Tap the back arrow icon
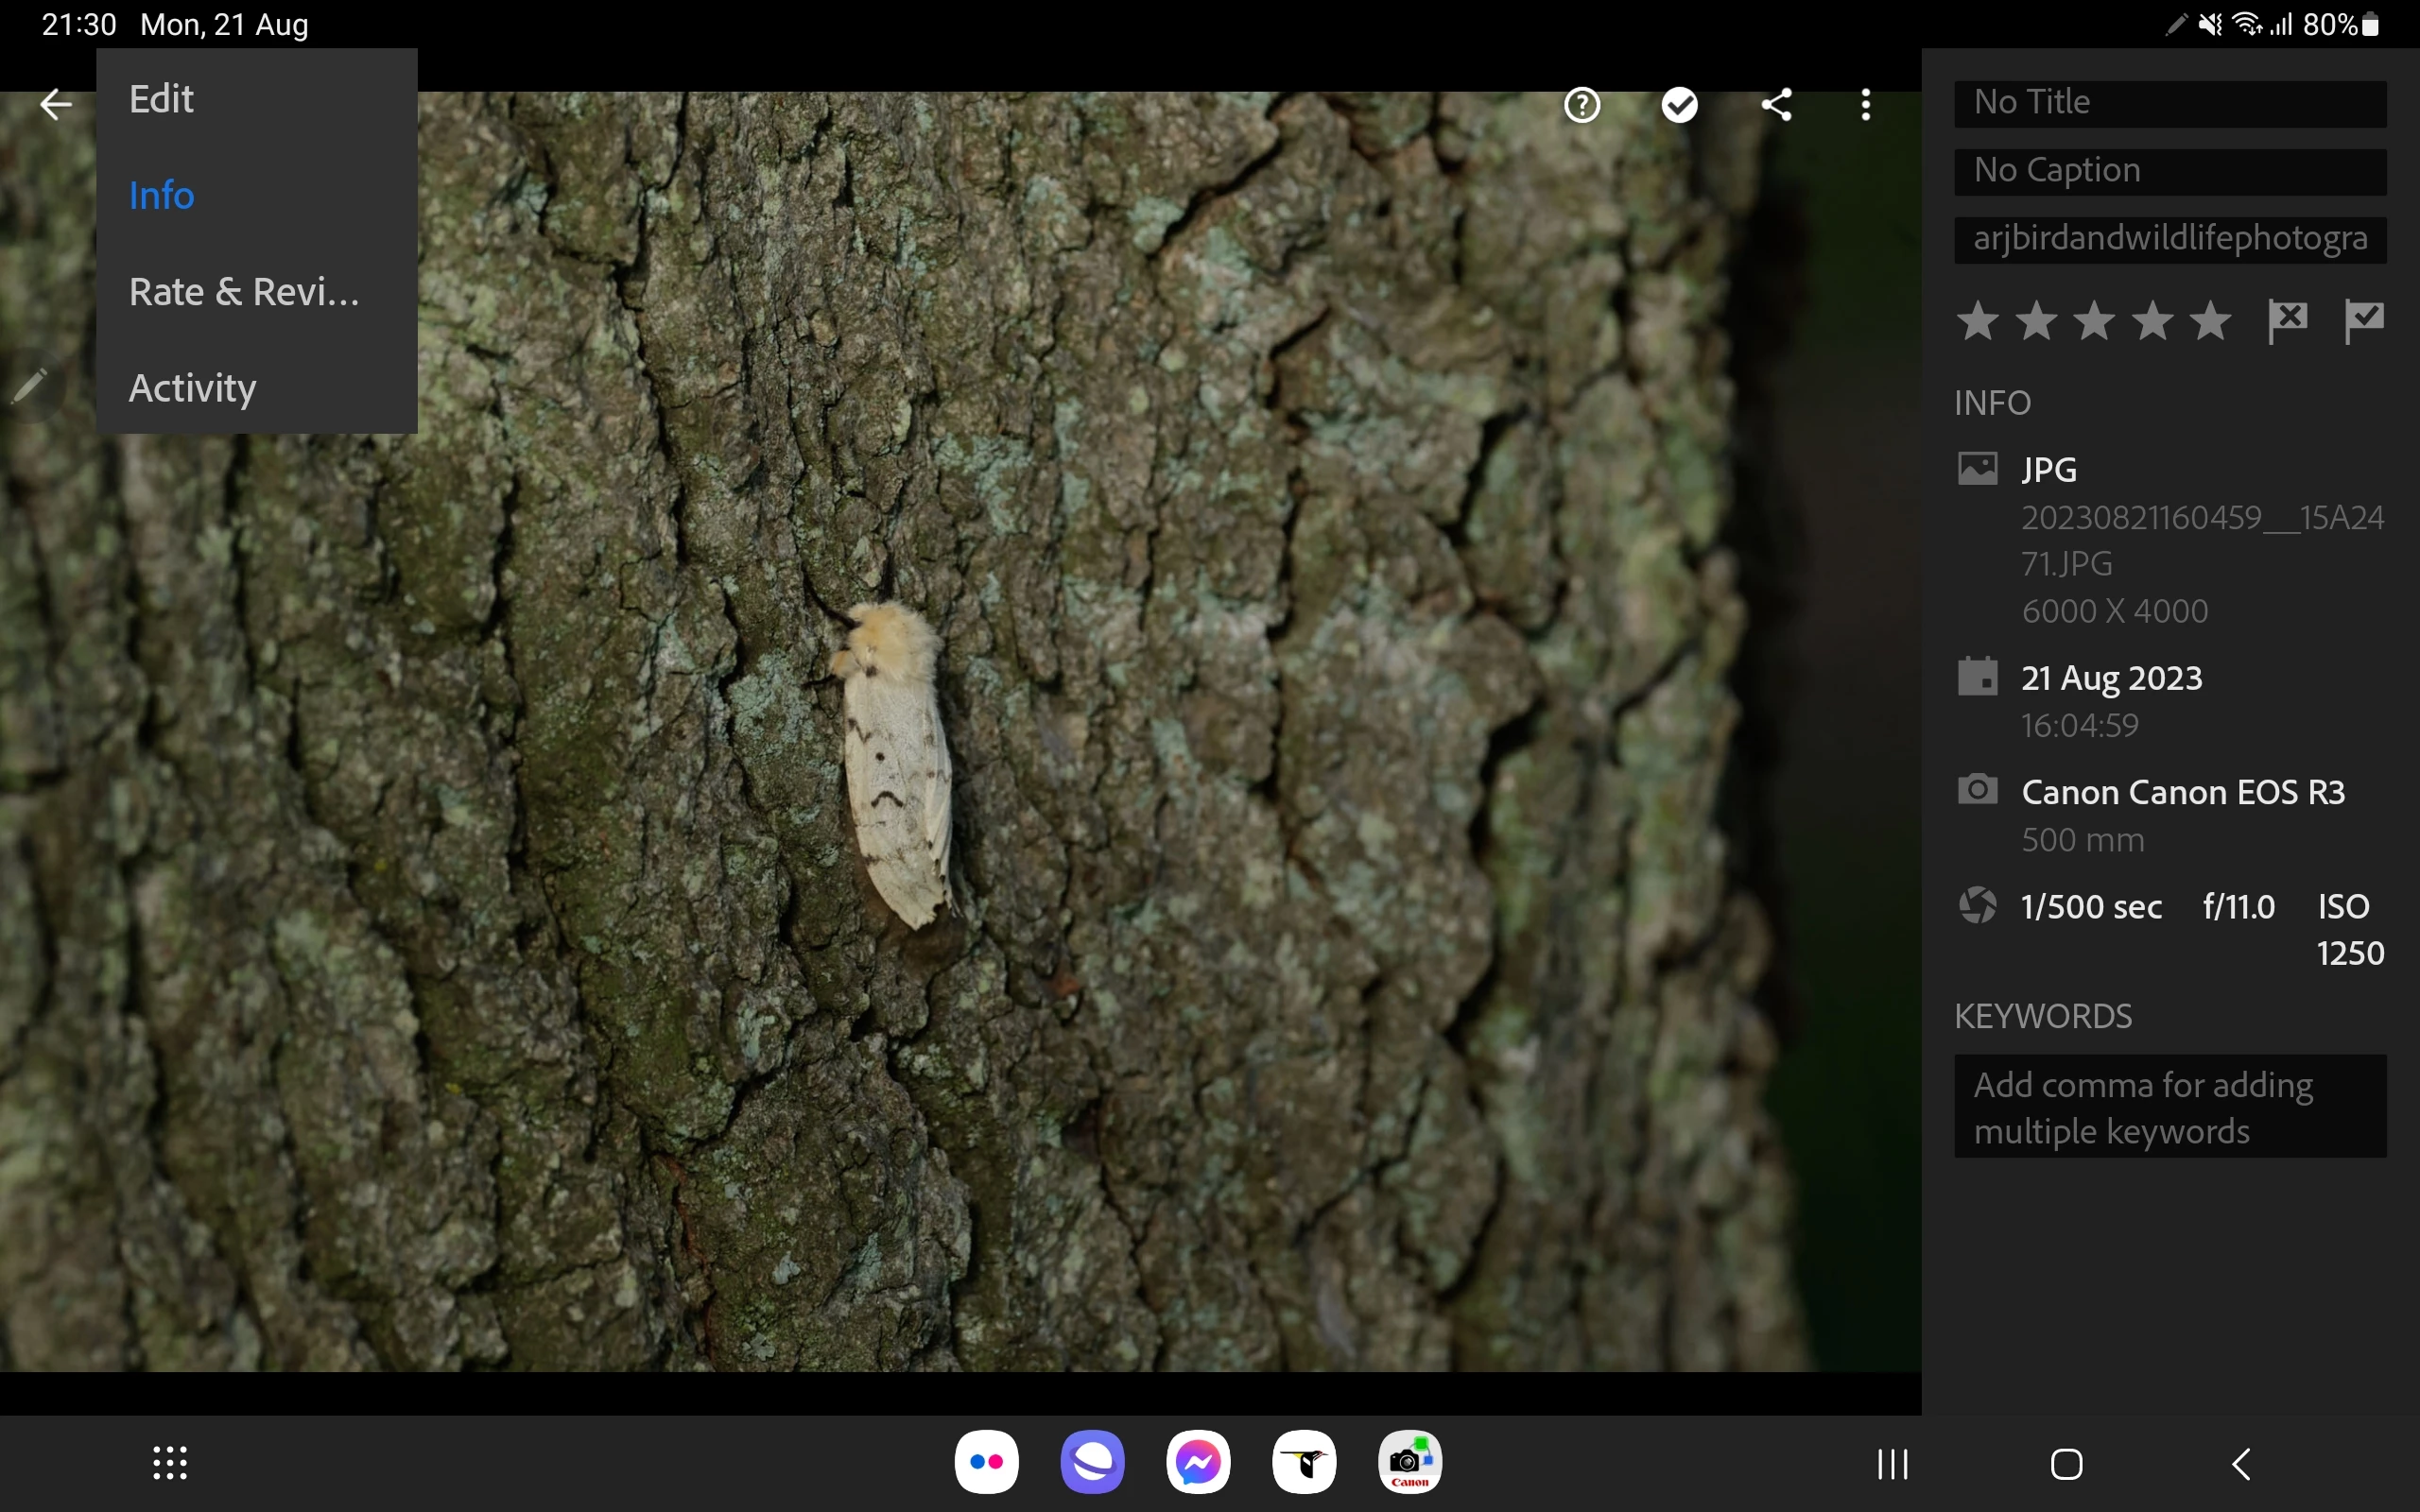The width and height of the screenshot is (2420, 1512). click(x=56, y=104)
